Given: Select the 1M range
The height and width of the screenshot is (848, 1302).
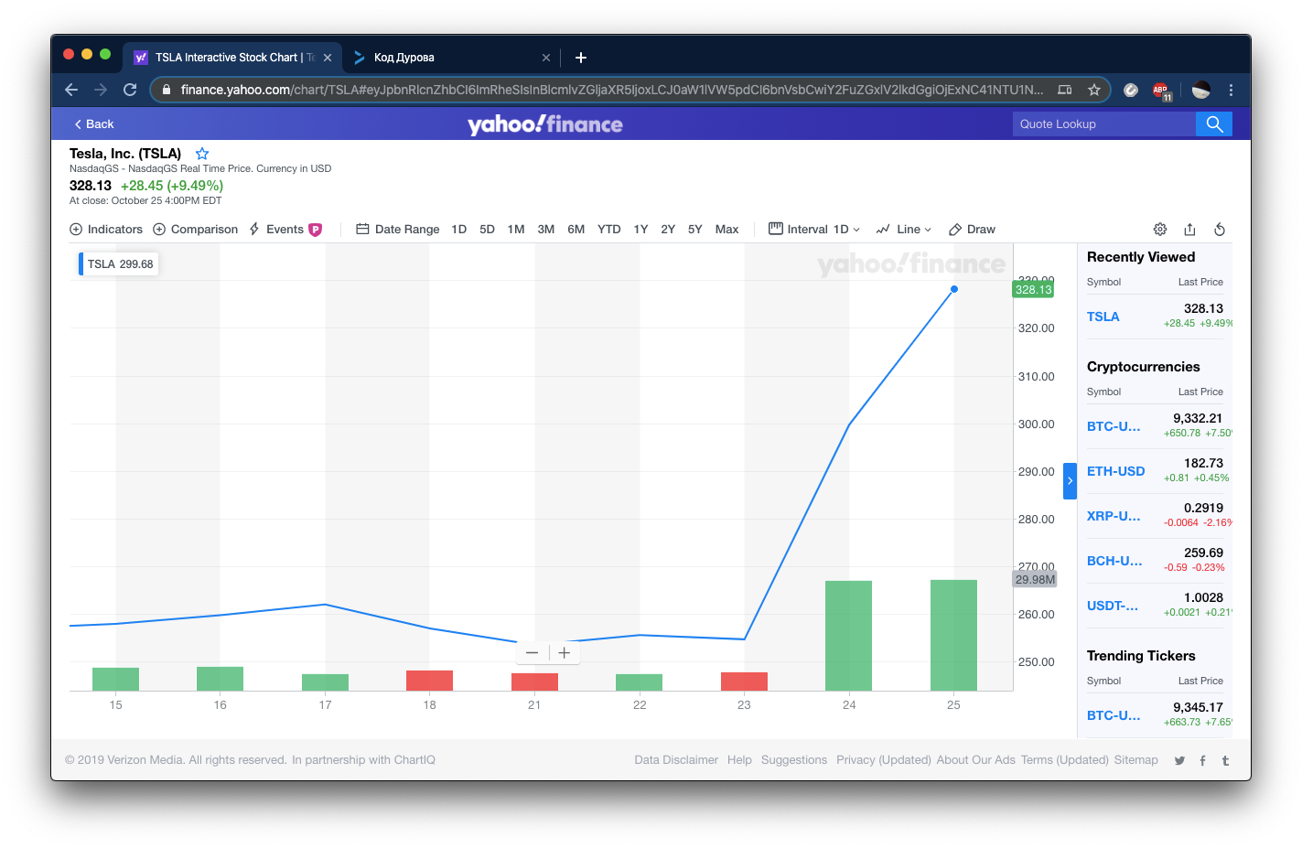Looking at the screenshot, I should pyautogui.click(x=516, y=230).
